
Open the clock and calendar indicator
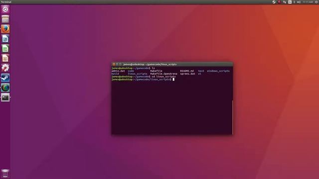pos(308,2)
